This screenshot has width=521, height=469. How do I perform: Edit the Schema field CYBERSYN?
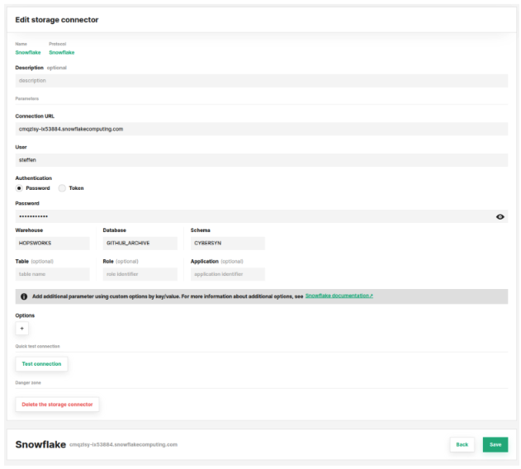click(227, 244)
